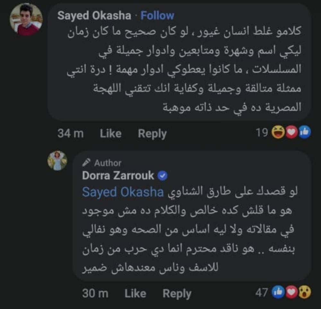Click the thumbs-up reaction icon beside the 19 count

click(x=304, y=133)
